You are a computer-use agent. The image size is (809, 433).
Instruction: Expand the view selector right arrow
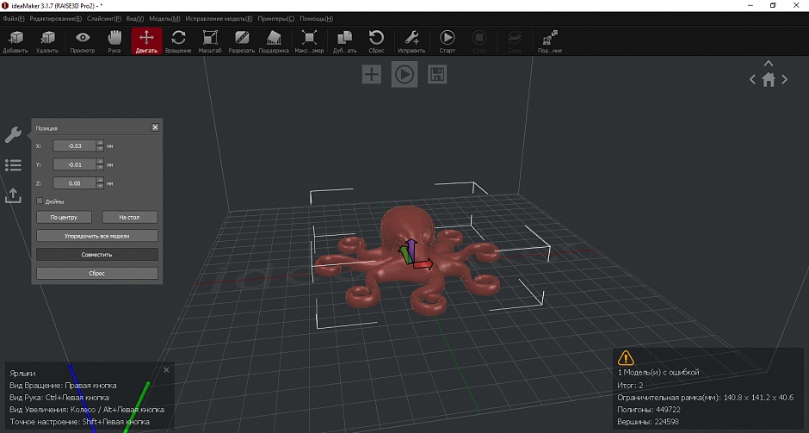pyautogui.click(x=785, y=79)
